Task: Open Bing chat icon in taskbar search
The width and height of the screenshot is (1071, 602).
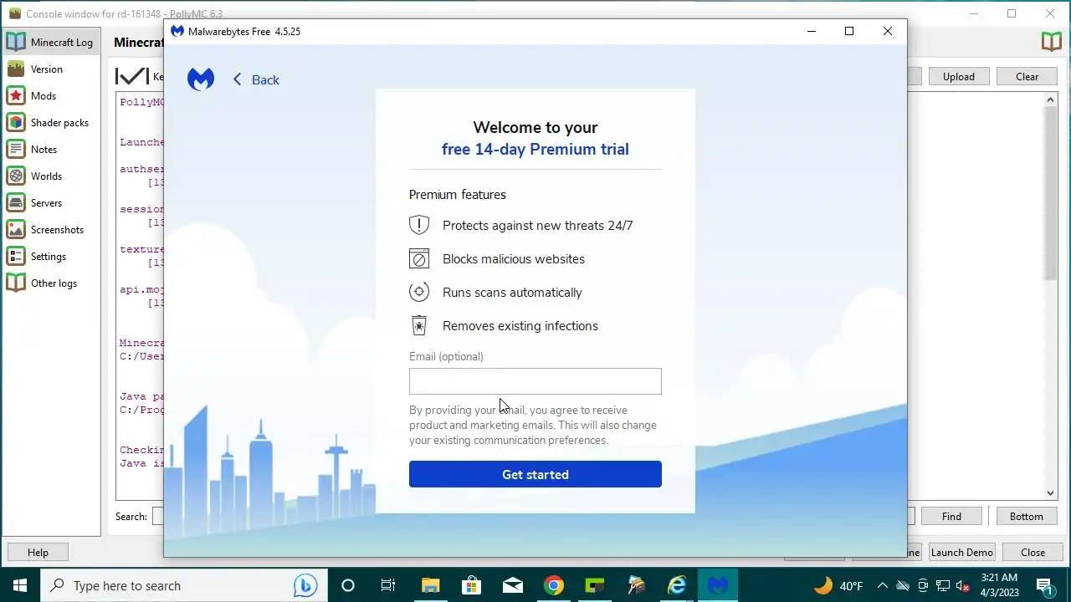Action: pyautogui.click(x=305, y=585)
